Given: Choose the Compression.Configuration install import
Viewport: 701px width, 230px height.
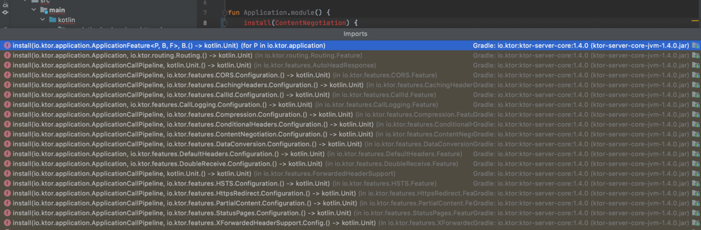Looking at the screenshot, I should coord(350,114).
